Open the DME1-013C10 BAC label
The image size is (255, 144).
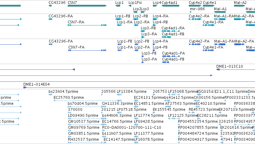[230, 66]
